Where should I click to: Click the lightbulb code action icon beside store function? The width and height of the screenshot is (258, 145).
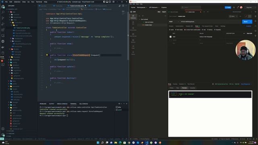point(47,55)
